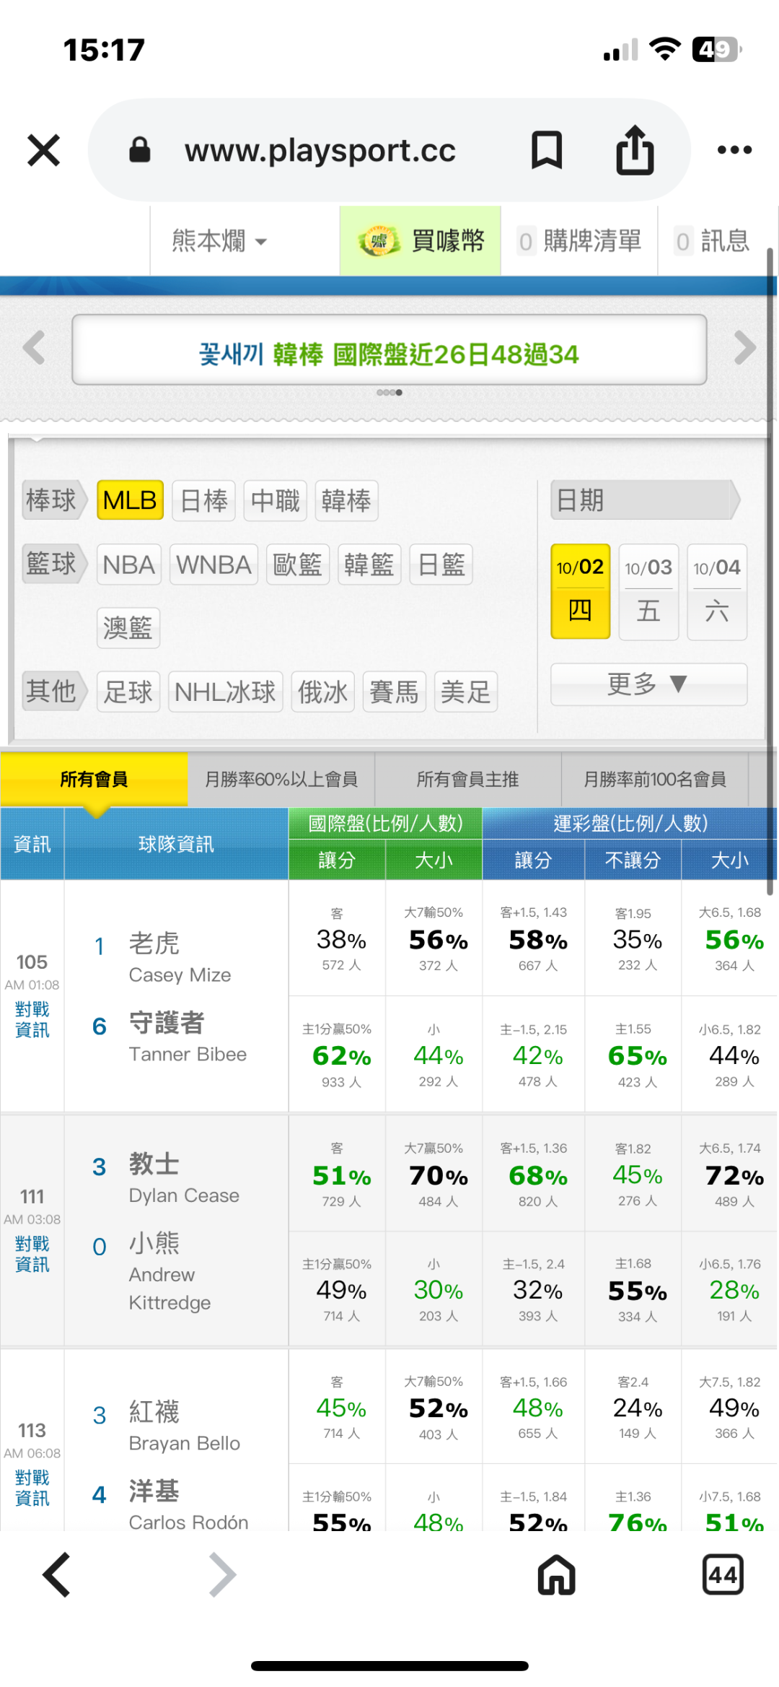Show the next banner with right arrow
779x1687 pixels.
point(744,348)
